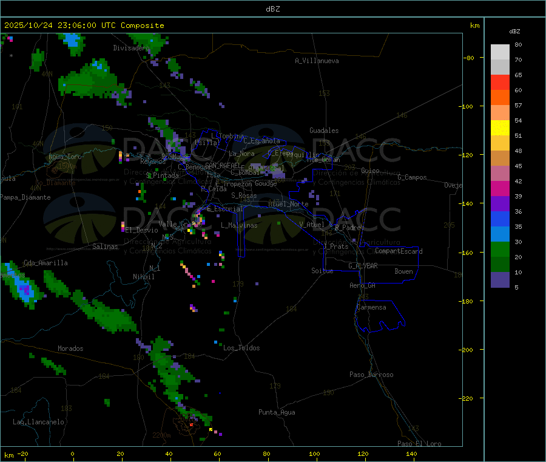Image resolution: width=546 pixels, height=462 pixels.
Task: Click the CompantEscard label
Action: [399, 251]
